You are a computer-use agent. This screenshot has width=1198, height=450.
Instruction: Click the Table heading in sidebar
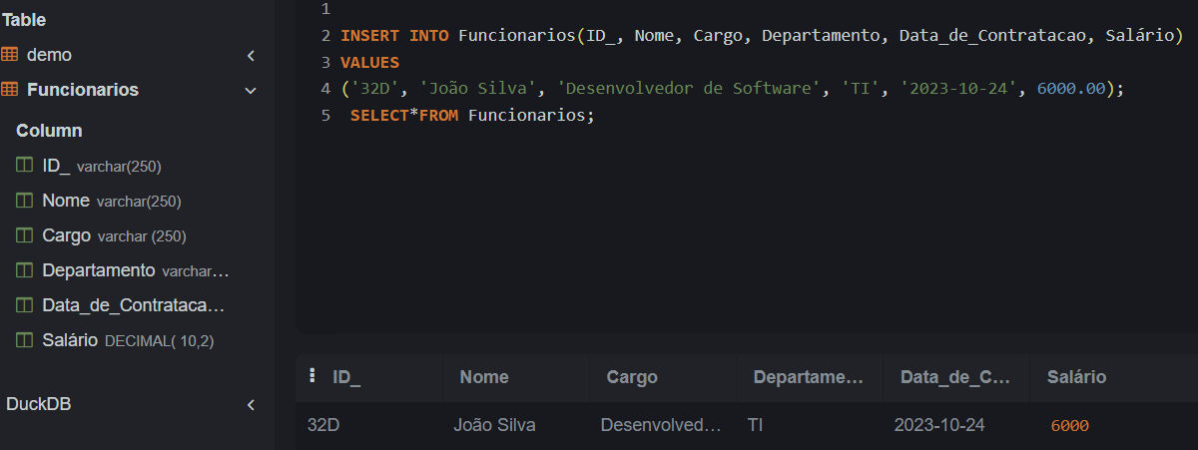[x=24, y=19]
